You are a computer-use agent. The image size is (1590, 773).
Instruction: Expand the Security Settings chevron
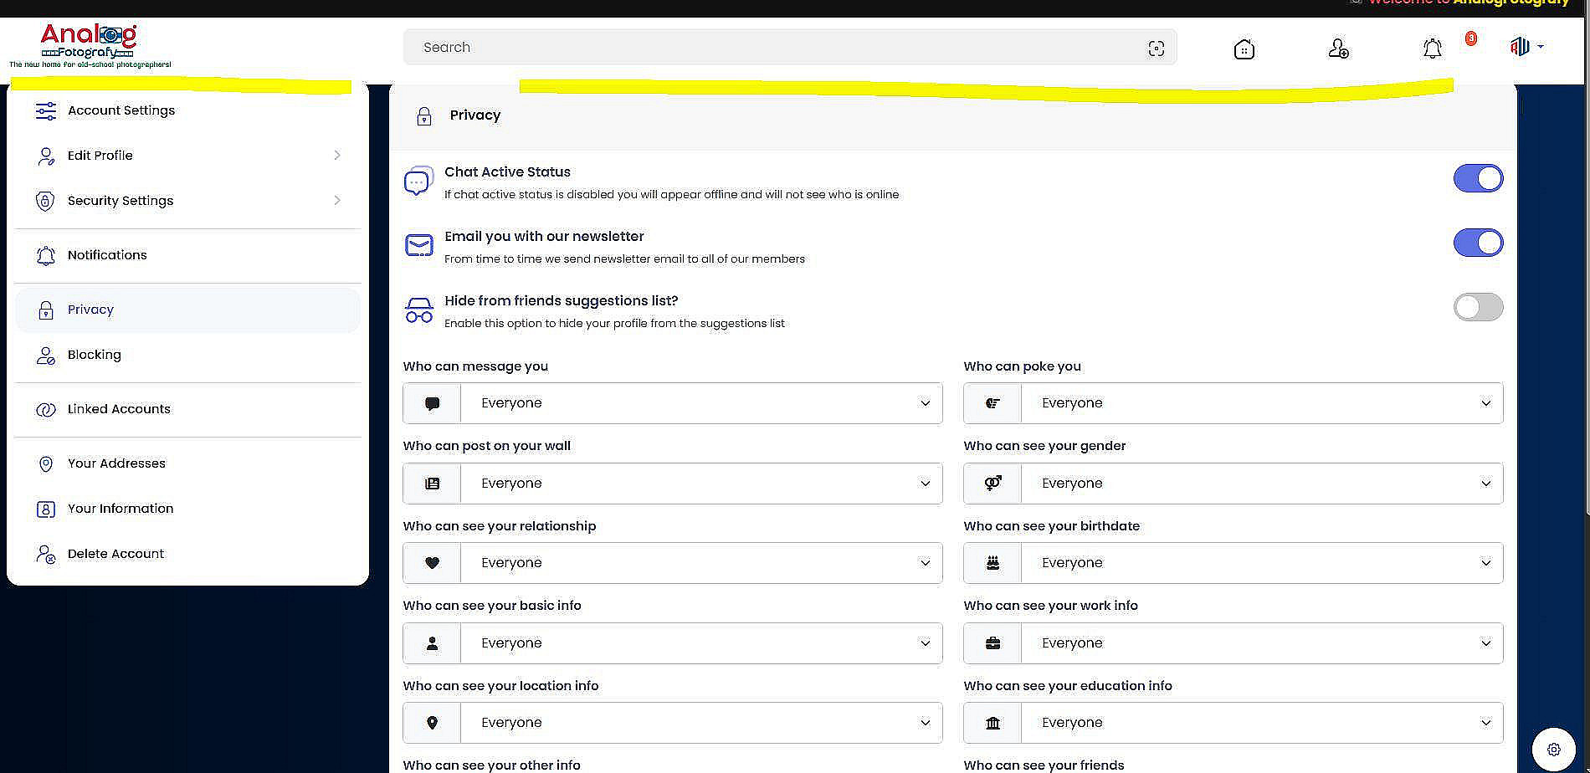pos(337,201)
